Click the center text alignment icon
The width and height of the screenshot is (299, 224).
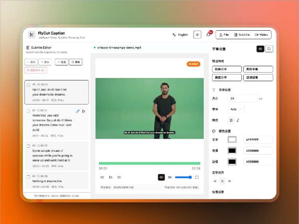tap(222, 181)
